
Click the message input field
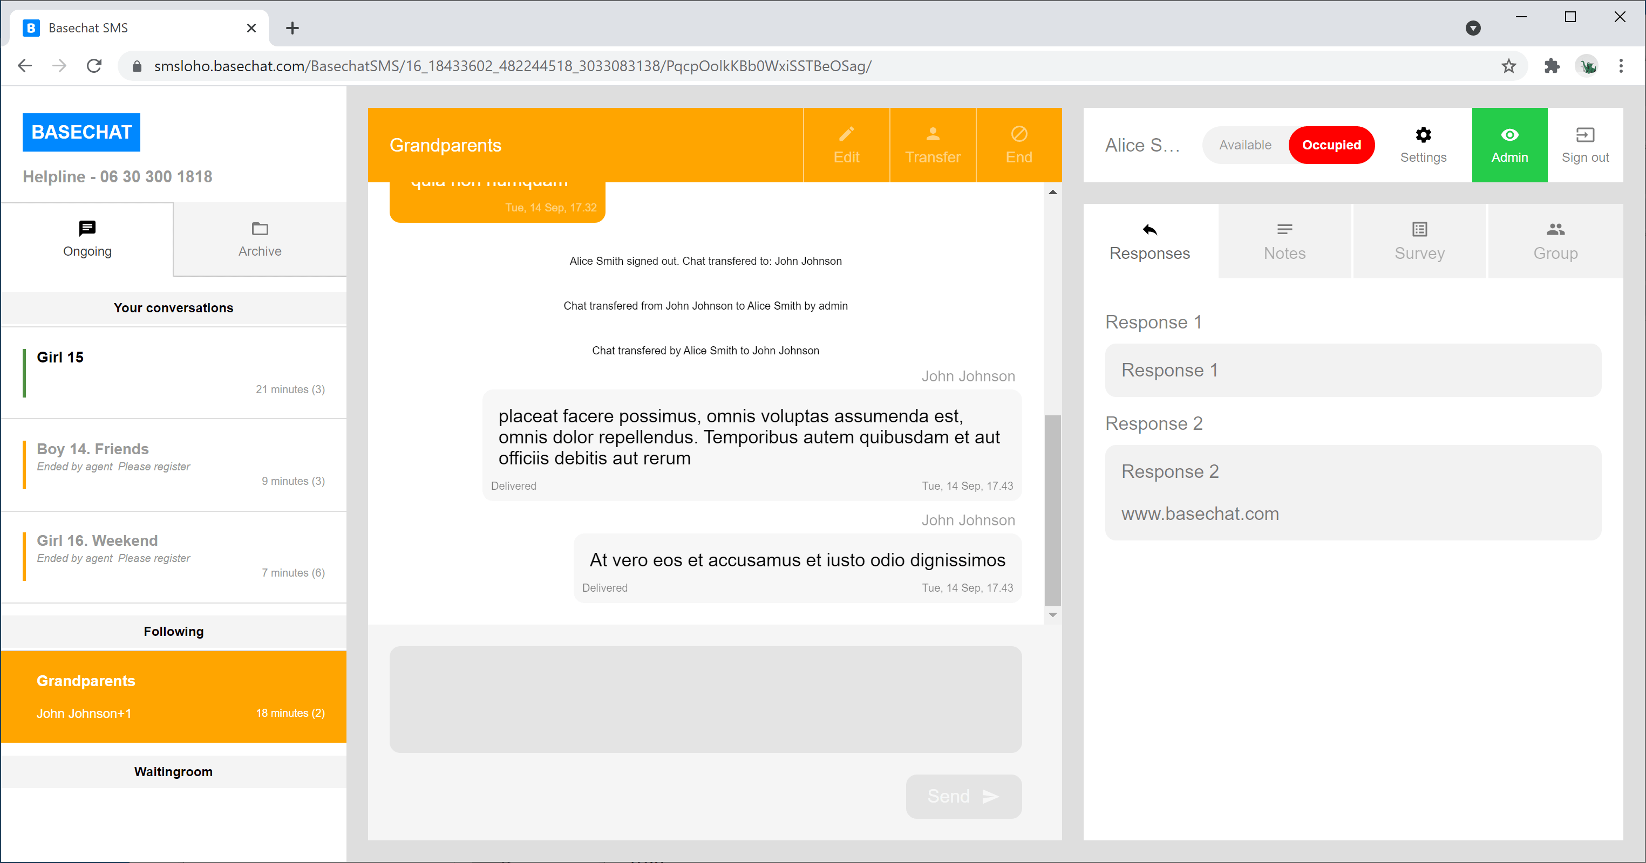tap(705, 699)
